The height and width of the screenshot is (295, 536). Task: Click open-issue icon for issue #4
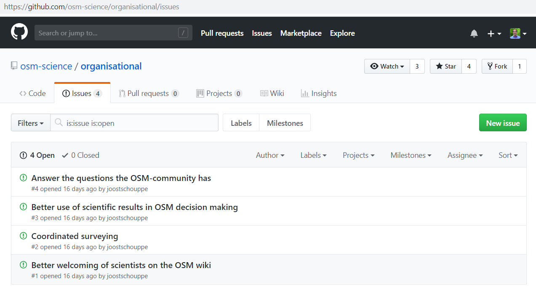click(x=24, y=178)
